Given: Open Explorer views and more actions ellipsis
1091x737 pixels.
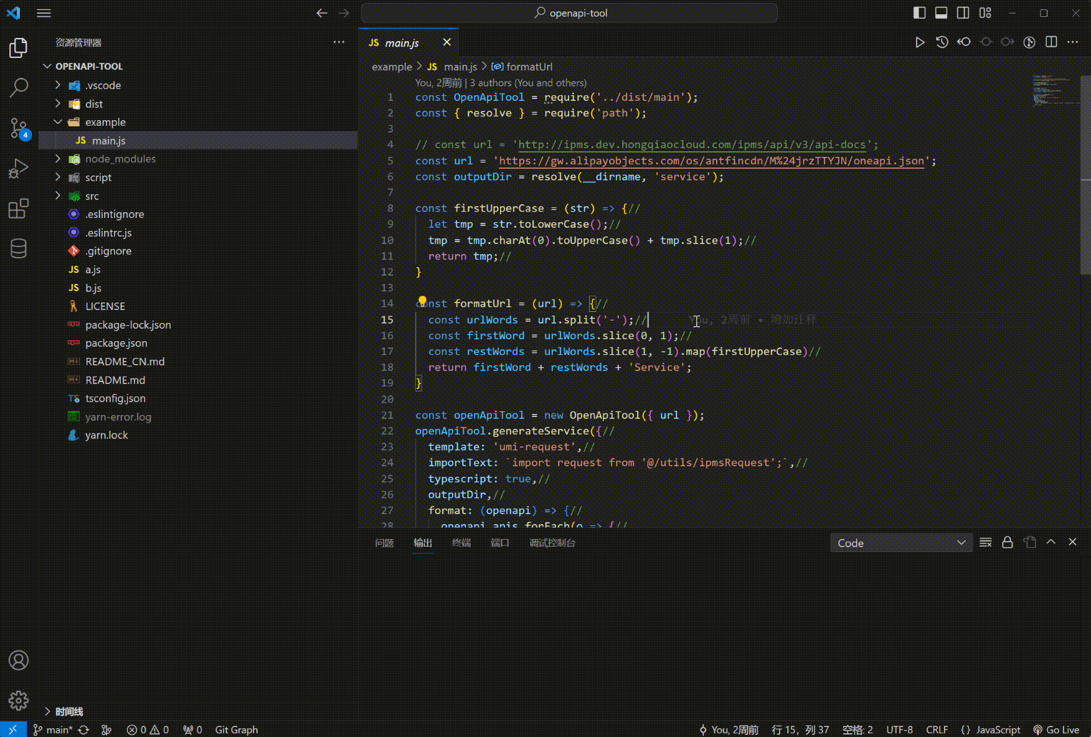Looking at the screenshot, I should click(339, 42).
